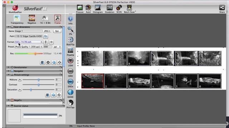The height and width of the screenshot is (128, 229).
Task: Open the Rot/Flip tool
Action: 70,41
